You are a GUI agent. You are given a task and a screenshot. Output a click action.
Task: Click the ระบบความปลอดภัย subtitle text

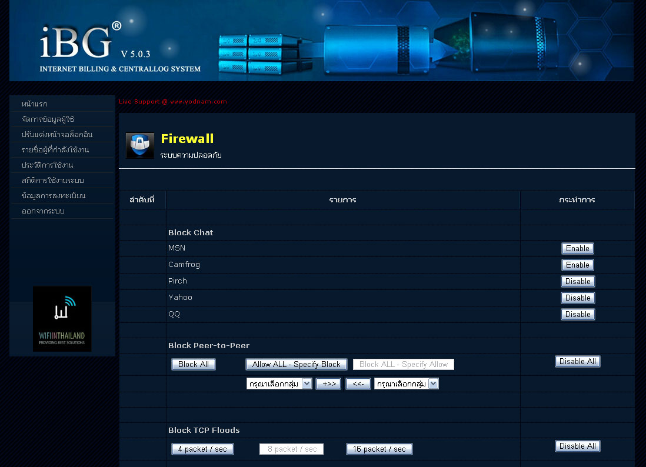coord(191,155)
